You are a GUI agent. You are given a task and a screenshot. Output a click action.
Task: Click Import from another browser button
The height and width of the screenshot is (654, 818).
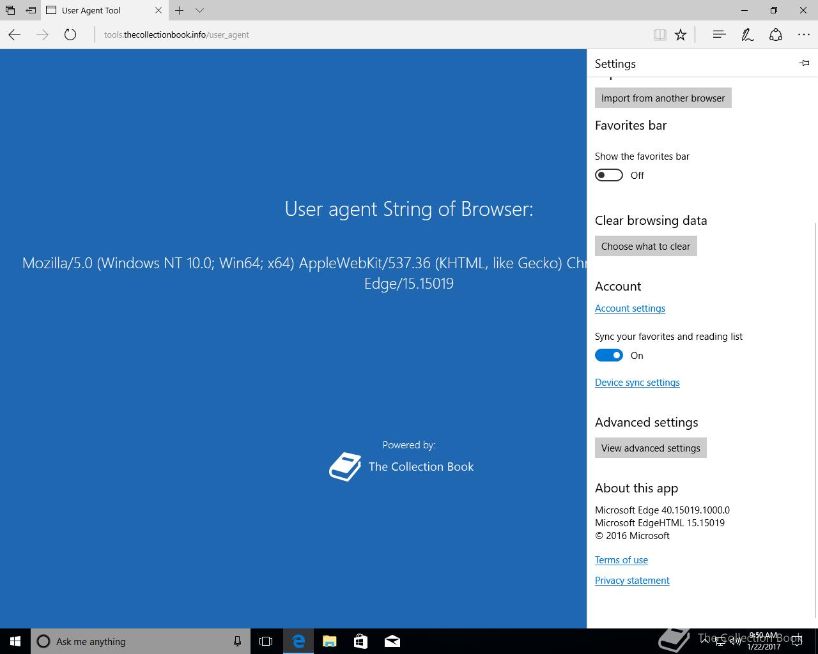coord(663,98)
